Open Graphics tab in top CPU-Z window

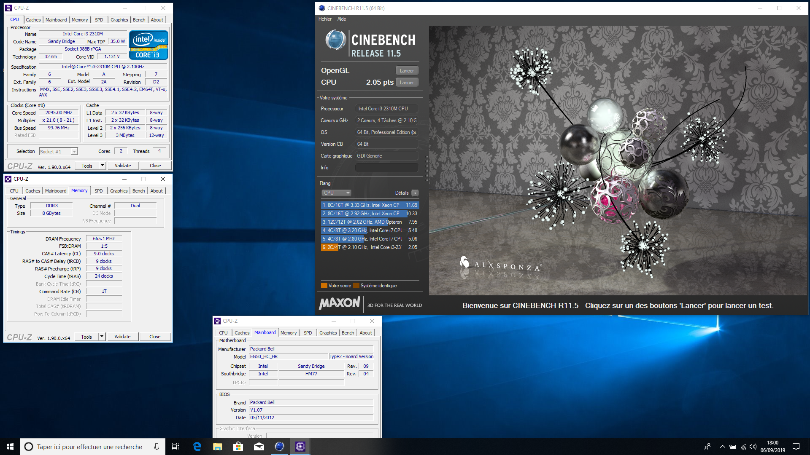[119, 20]
